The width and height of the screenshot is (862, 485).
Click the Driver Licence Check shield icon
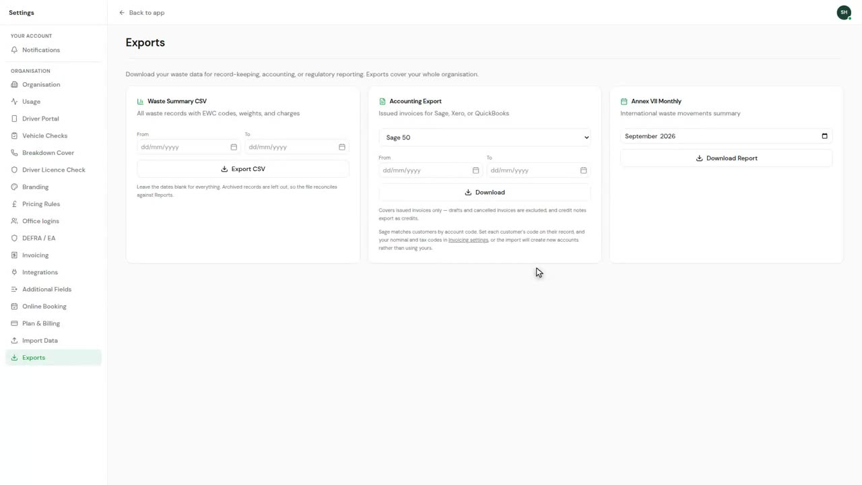coord(14,170)
